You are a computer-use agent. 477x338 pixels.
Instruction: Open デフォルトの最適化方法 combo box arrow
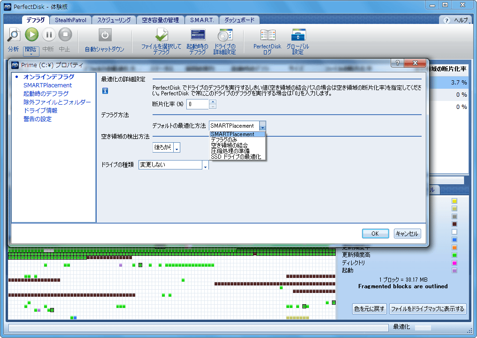pyautogui.click(x=262, y=126)
